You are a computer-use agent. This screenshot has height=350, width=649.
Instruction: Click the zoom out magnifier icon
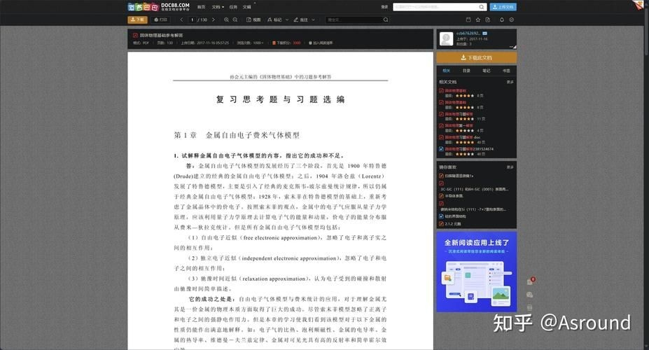(235, 20)
